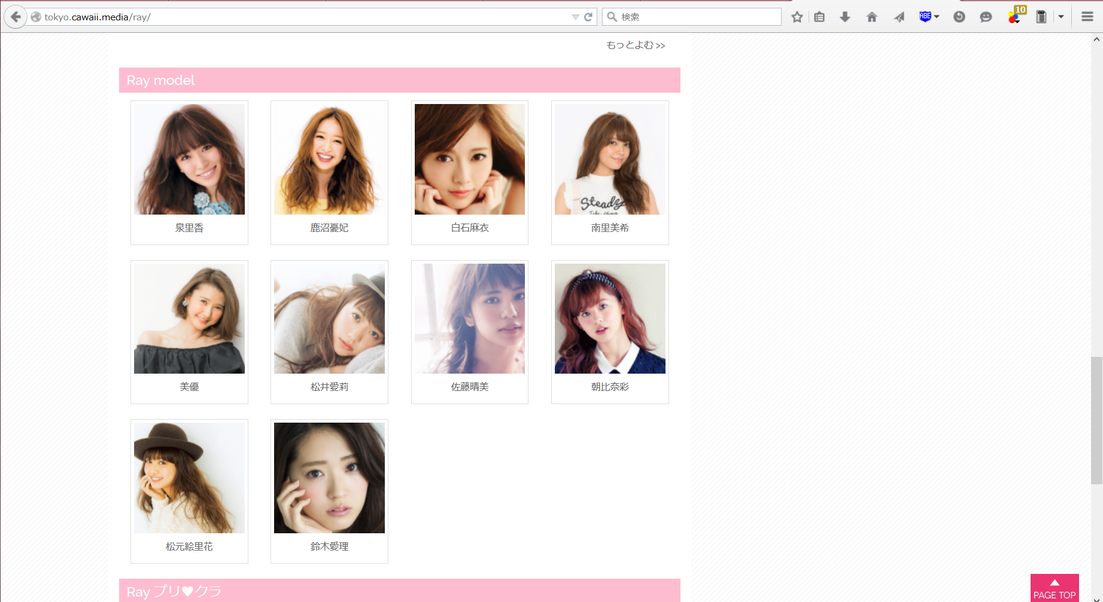Viewport: 1103px width, 602px height.
Task: Follow the もっとよむ >> link
Action: [x=636, y=45]
